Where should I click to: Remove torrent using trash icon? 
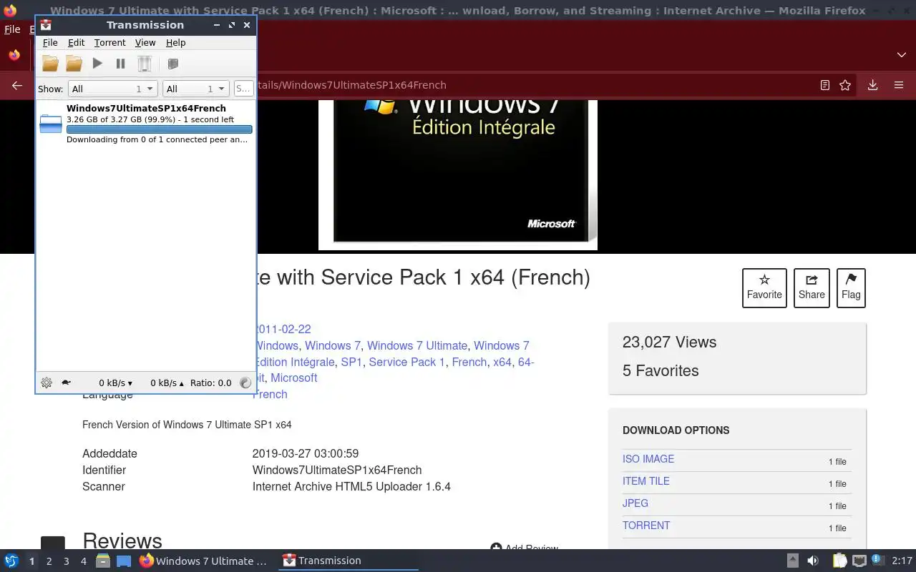click(145, 64)
